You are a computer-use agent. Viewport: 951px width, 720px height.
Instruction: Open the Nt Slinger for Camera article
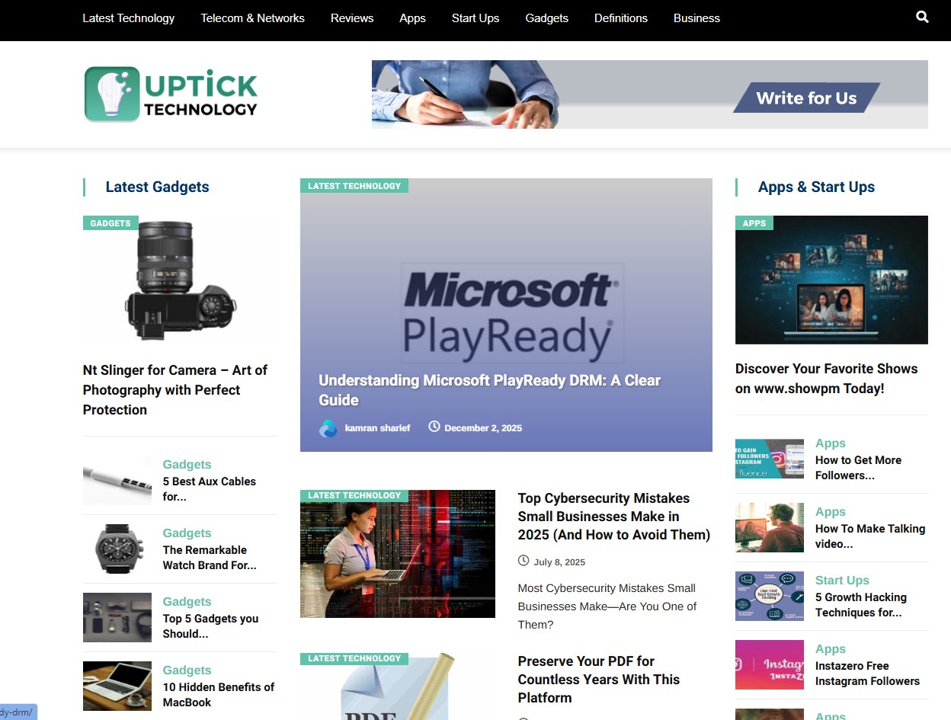[175, 389]
